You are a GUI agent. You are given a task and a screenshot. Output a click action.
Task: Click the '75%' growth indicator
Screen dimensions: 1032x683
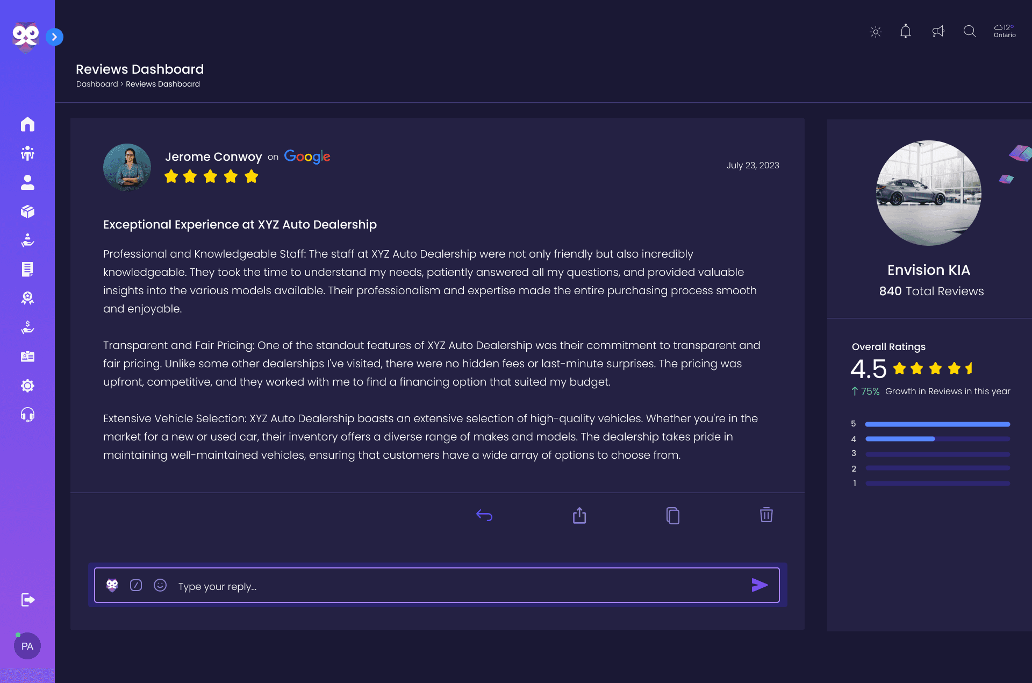866,391
